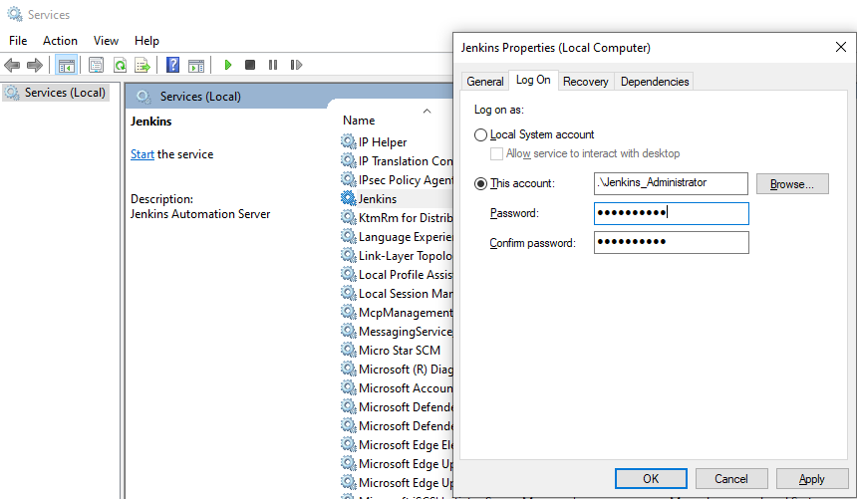Click the Pause Service toolbar icon
This screenshot has width=857, height=499.
pyautogui.click(x=273, y=65)
